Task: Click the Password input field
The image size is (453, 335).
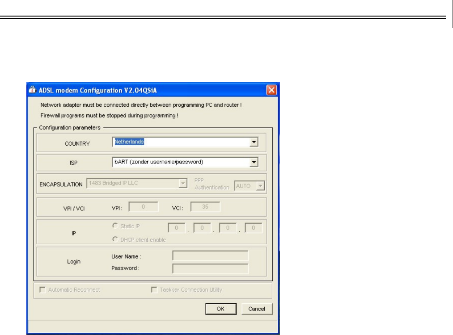Action: pyautogui.click(x=210, y=268)
